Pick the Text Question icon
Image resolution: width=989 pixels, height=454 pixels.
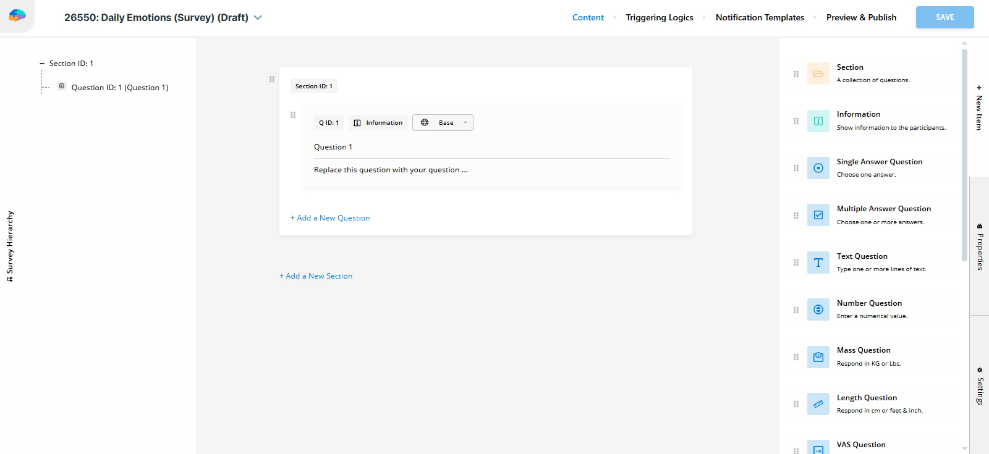coord(818,263)
